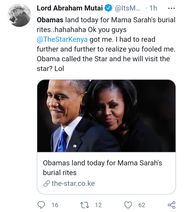
Task: Open the Obamas article preview image
Action: click(106, 116)
